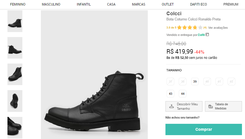Open Ver avaliações reviews link
This screenshot has height=139, width=245.
(x=218, y=28)
